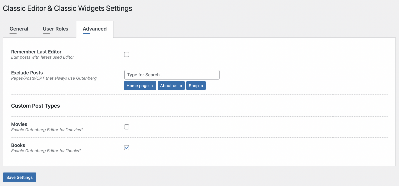Click the Save Settings button

[20, 177]
